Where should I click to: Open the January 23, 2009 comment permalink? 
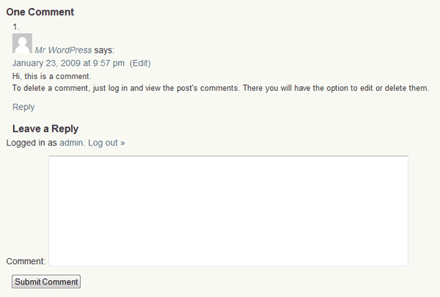coord(68,63)
